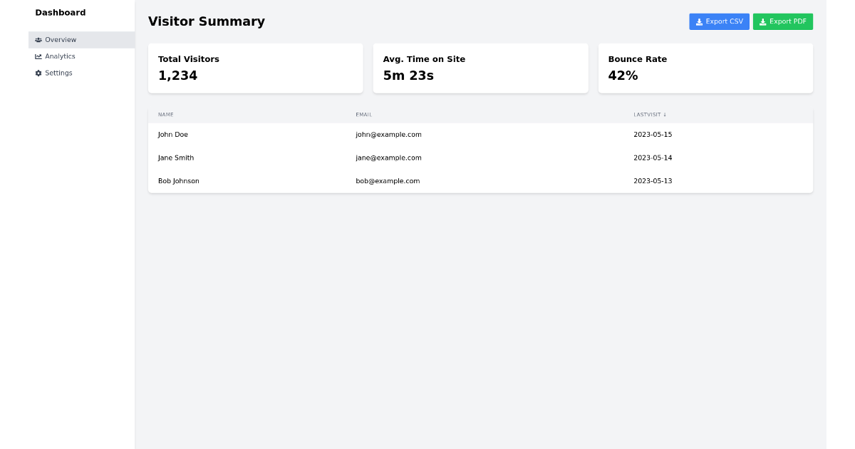Image resolution: width=855 pixels, height=449 pixels.
Task: Open Analytics from the sidebar
Action: tap(61, 56)
